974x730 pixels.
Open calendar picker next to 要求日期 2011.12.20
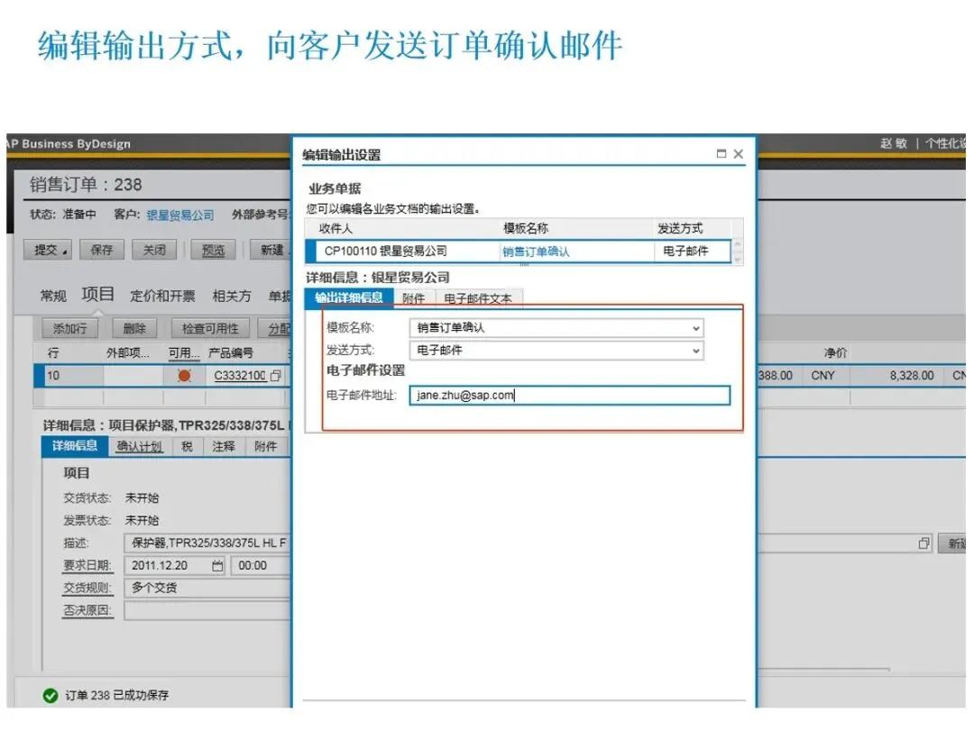point(217,565)
